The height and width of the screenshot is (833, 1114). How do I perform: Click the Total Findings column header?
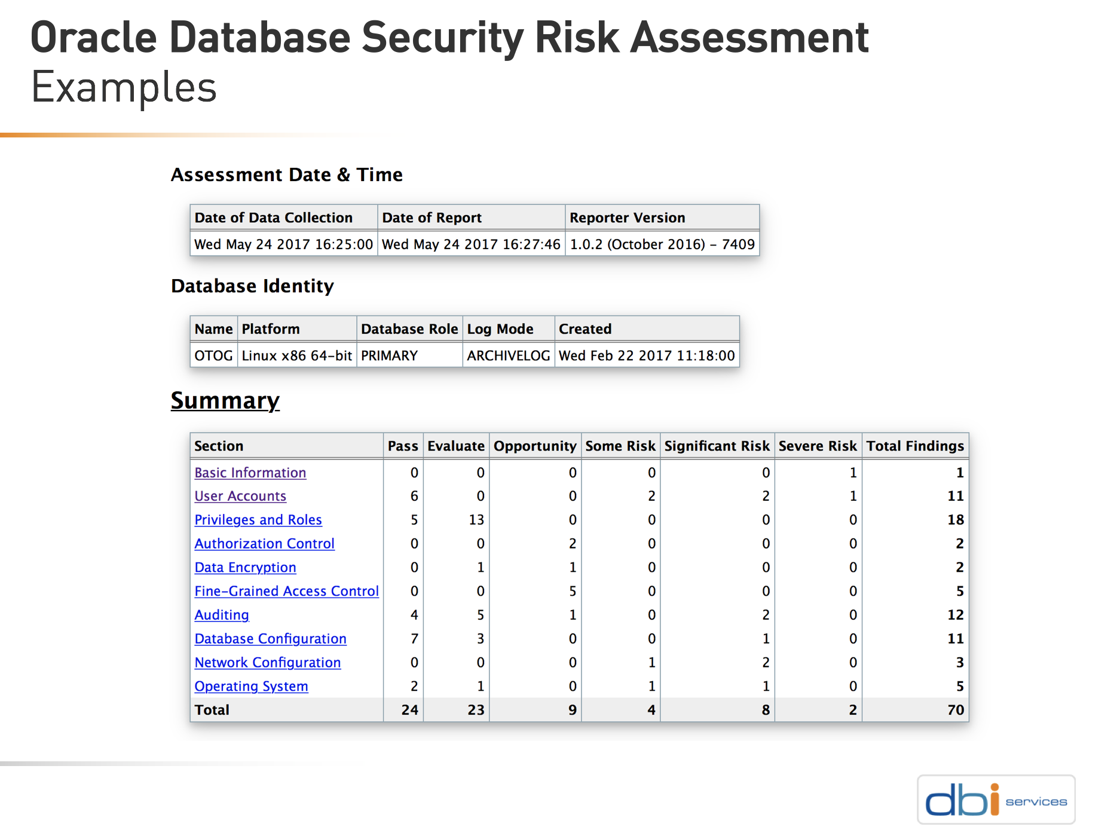point(915,446)
